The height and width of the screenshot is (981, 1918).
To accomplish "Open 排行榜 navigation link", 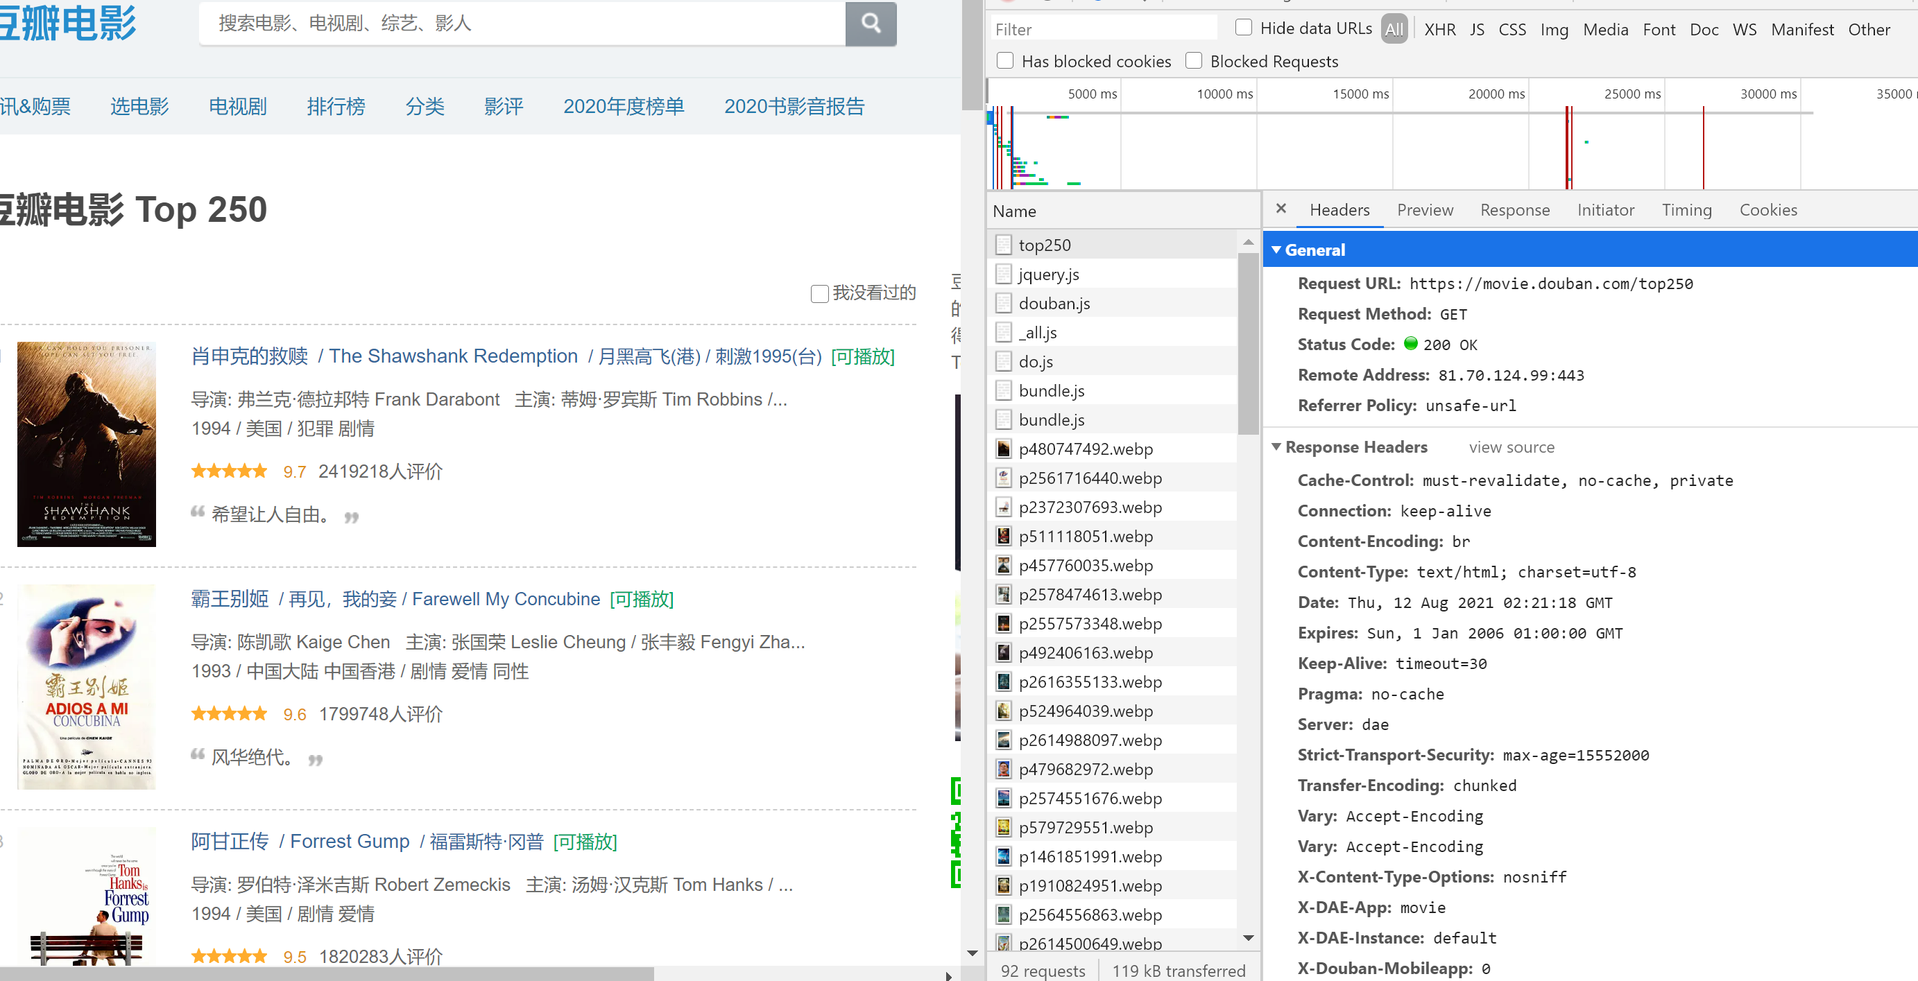I will 336,107.
